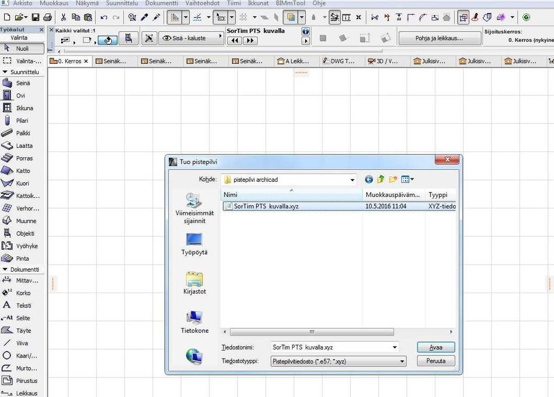
Task: Click the print icon in toolbar
Action: coord(48,17)
